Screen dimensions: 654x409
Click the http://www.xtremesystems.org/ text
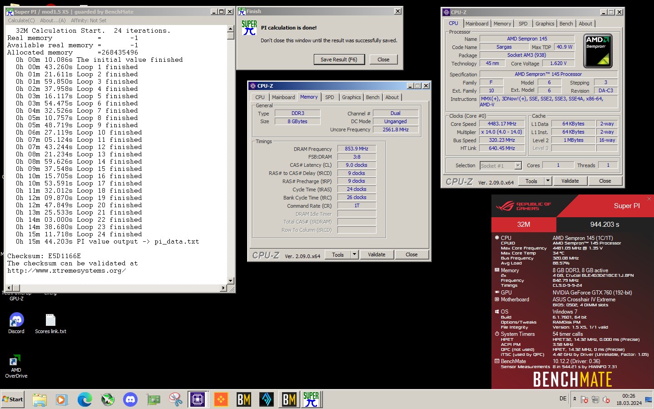[66, 271]
